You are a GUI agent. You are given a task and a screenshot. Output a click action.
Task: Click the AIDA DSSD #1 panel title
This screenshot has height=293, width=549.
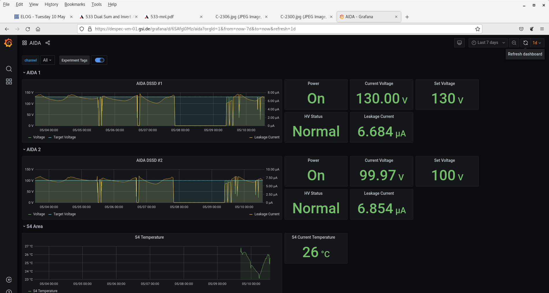[x=149, y=84]
